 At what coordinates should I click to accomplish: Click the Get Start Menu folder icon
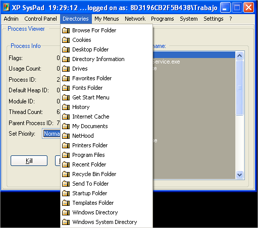point(66,97)
